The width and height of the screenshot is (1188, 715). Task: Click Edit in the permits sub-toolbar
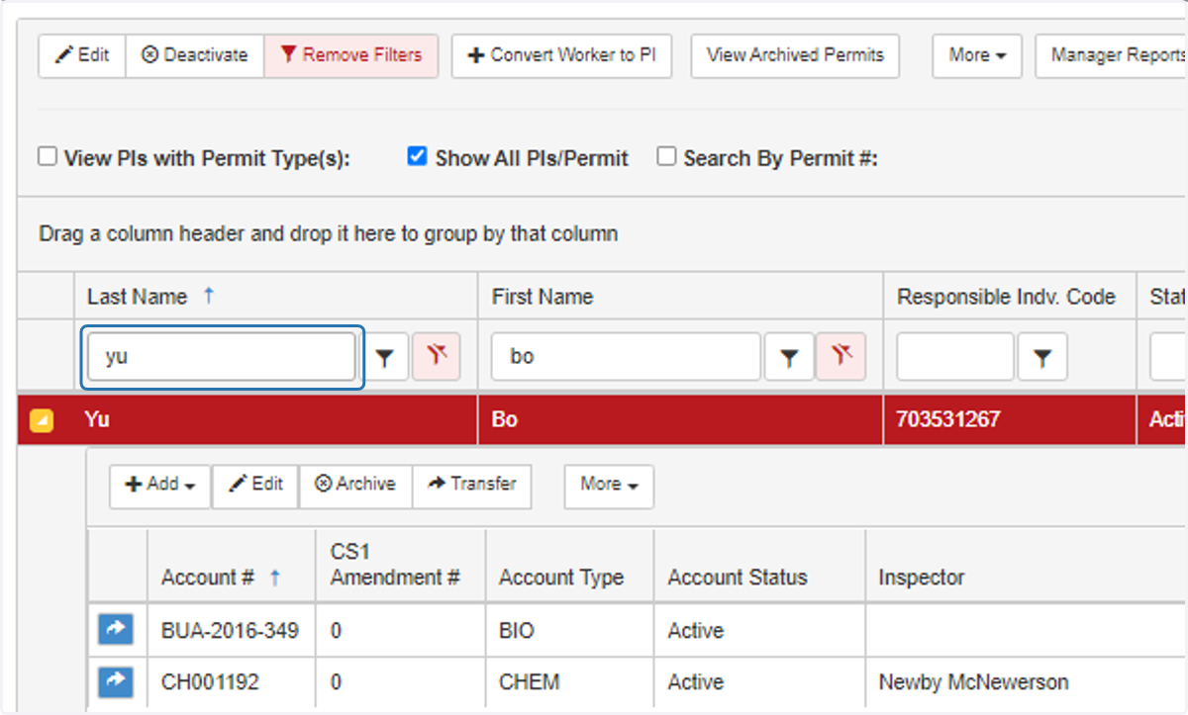pyautogui.click(x=255, y=485)
